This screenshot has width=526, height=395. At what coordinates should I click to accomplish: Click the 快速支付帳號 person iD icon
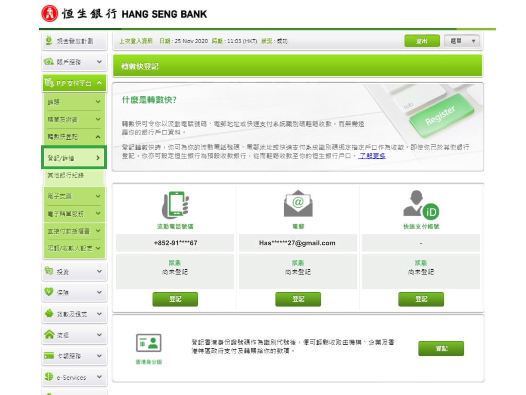click(421, 205)
